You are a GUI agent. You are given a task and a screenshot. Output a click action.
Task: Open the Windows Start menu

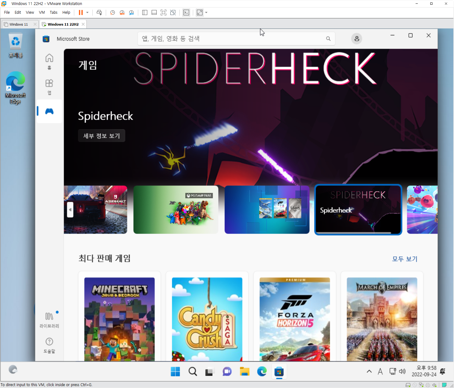175,372
